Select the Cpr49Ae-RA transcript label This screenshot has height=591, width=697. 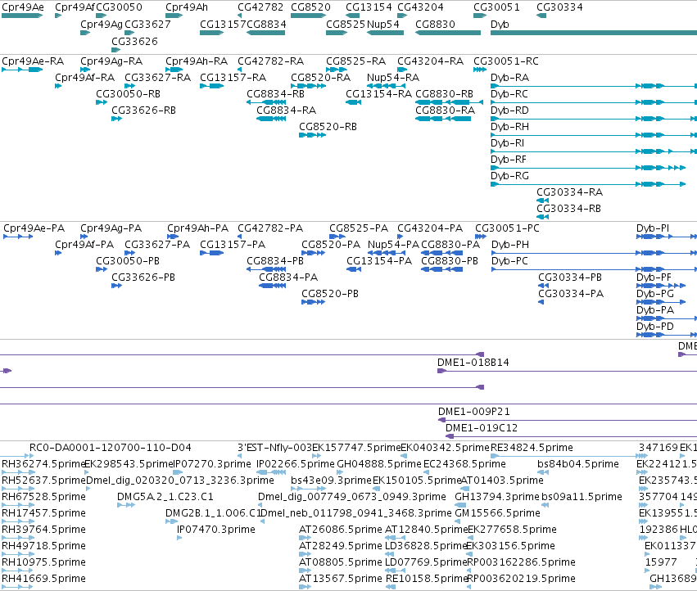[33, 61]
